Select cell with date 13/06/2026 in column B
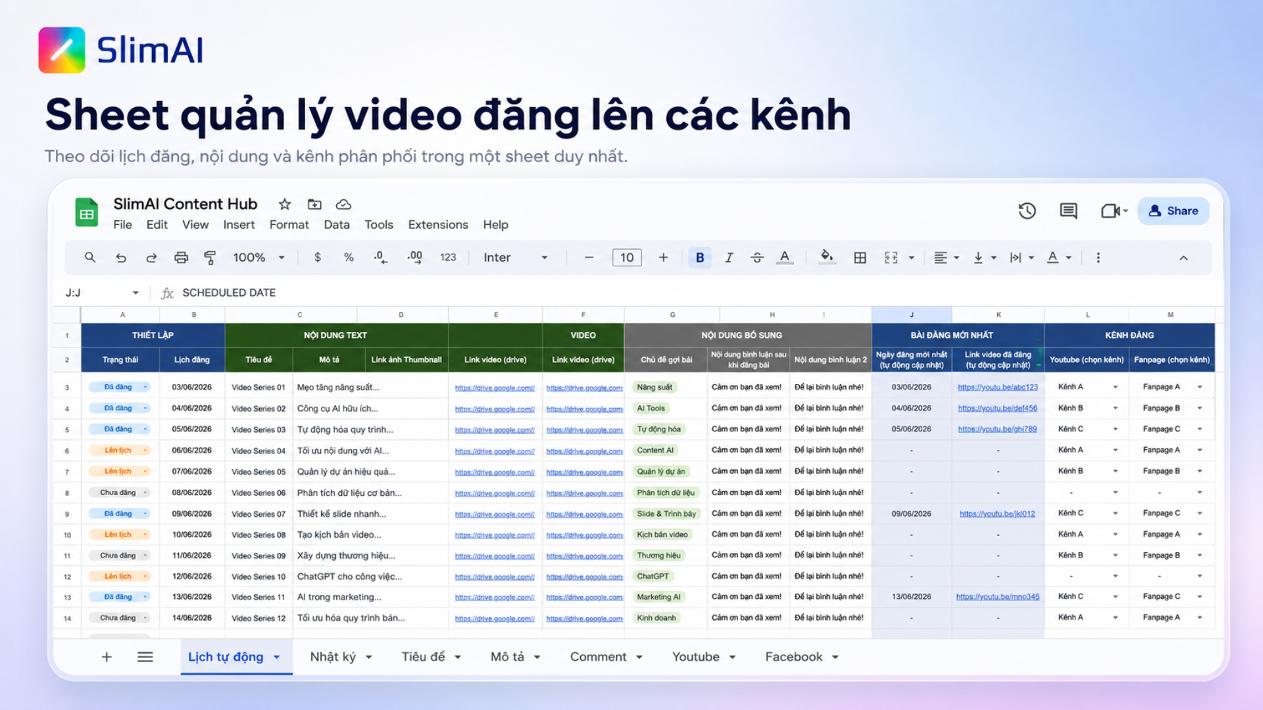The image size is (1263, 710). pyautogui.click(x=191, y=597)
